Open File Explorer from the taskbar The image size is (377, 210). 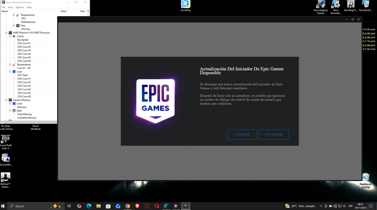point(98,206)
